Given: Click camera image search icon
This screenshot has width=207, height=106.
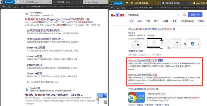Looking at the screenshot, I should coord(184,15).
